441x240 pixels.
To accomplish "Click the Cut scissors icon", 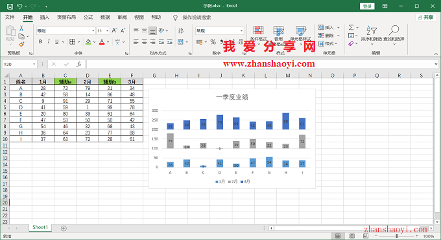I will tap(21, 28).
